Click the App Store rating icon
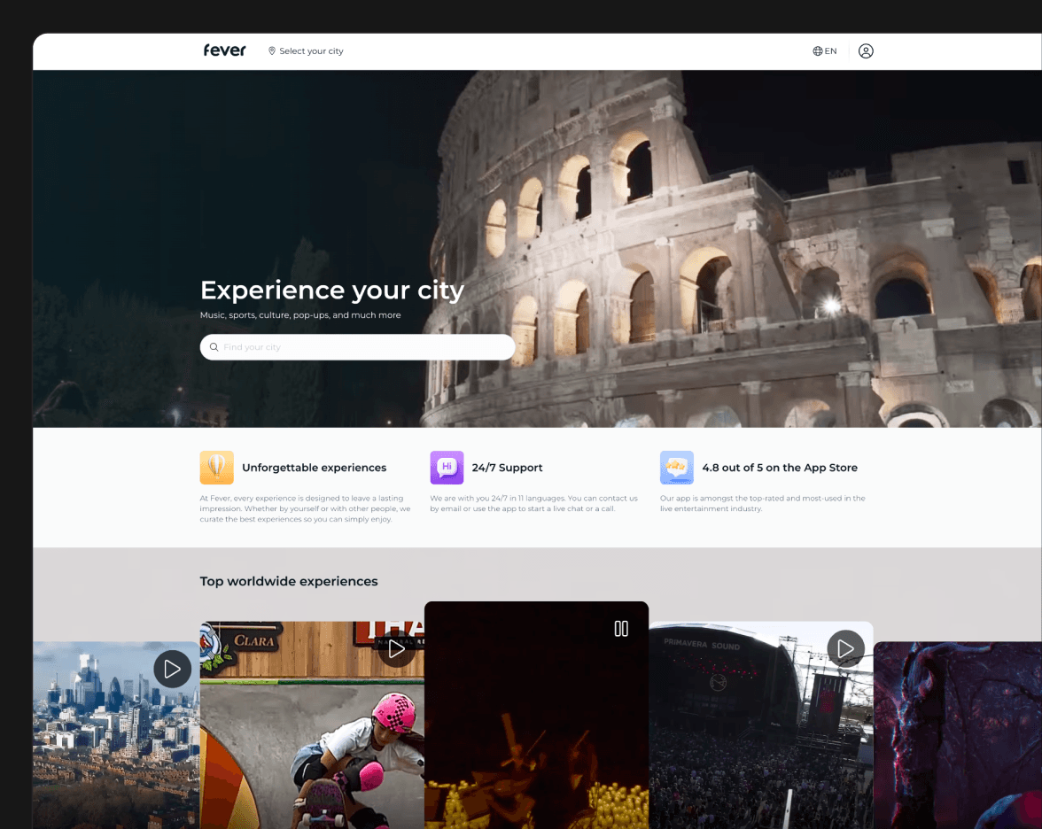Image resolution: width=1042 pixels, height=829 pixels. tap(677, 468)
